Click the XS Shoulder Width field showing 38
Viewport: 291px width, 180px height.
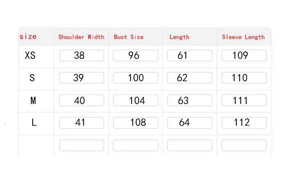81,55
